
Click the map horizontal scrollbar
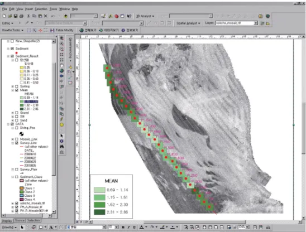pos(195,222)
